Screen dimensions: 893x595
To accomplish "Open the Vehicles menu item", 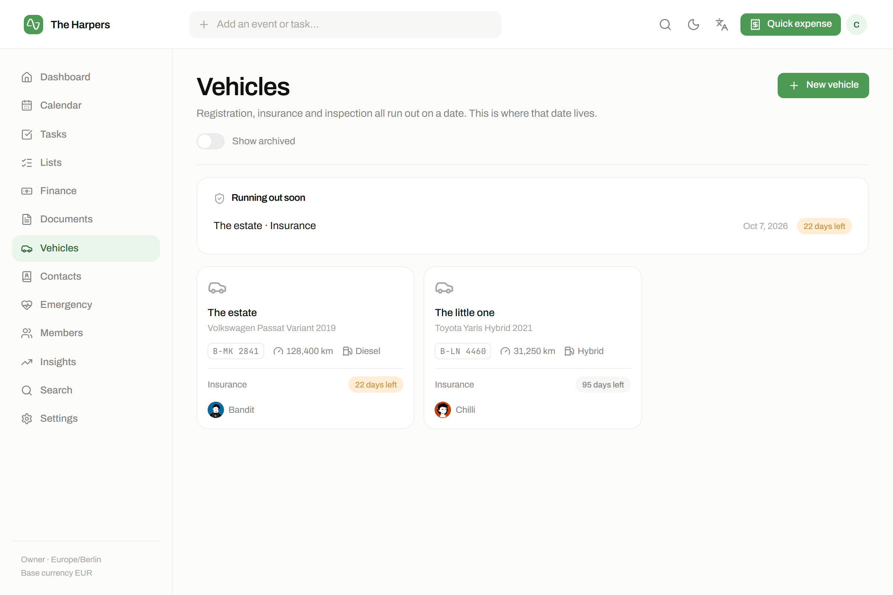I will tap(86, 248).
